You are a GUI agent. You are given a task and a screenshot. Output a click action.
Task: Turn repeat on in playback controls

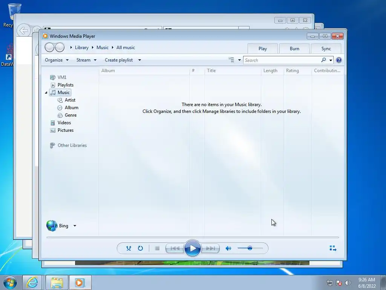coord(140,248)
